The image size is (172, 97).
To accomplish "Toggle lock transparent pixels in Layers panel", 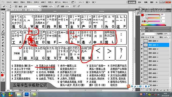I will 146,37.
